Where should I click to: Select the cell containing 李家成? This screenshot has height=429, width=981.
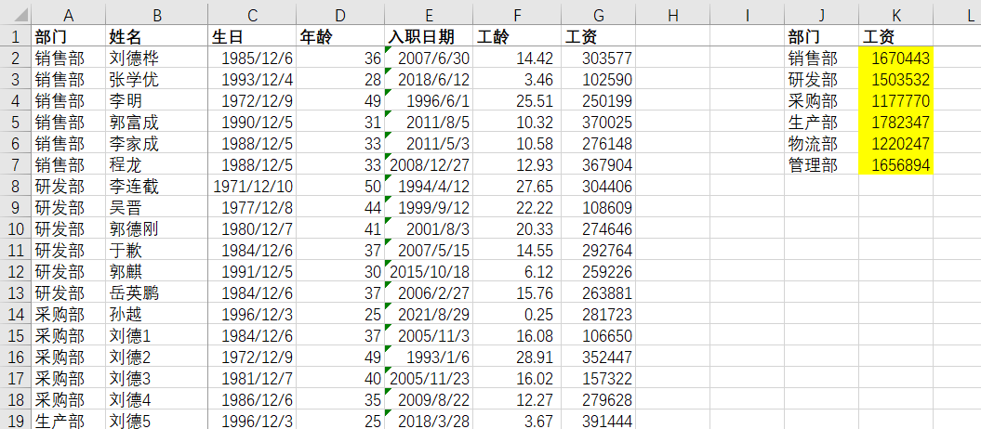coord(157,144)
